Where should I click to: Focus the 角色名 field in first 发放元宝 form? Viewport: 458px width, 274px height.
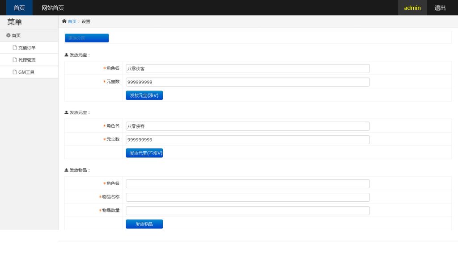[247, 69]
